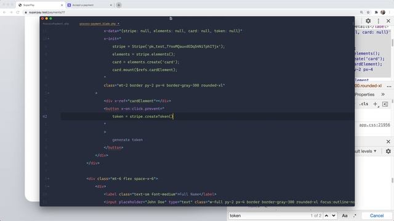Open DevTools kebab more-options menu
Screen dimensions: 394x221
click(x=379, y=21)
